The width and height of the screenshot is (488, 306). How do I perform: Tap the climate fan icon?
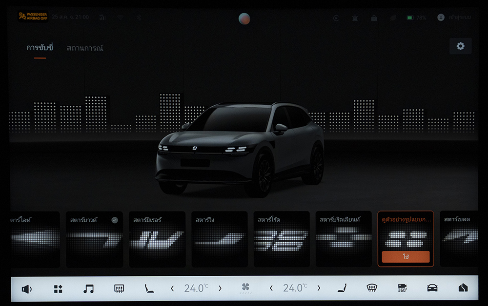[x=245, y=288]
